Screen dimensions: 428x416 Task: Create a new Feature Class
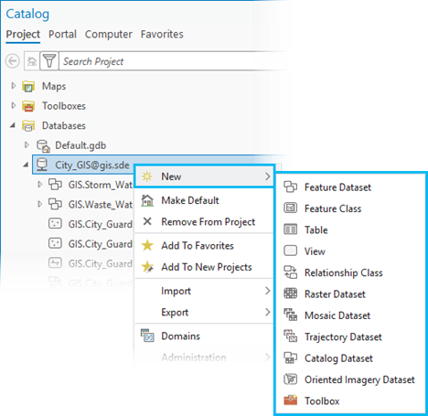[350, 208]
